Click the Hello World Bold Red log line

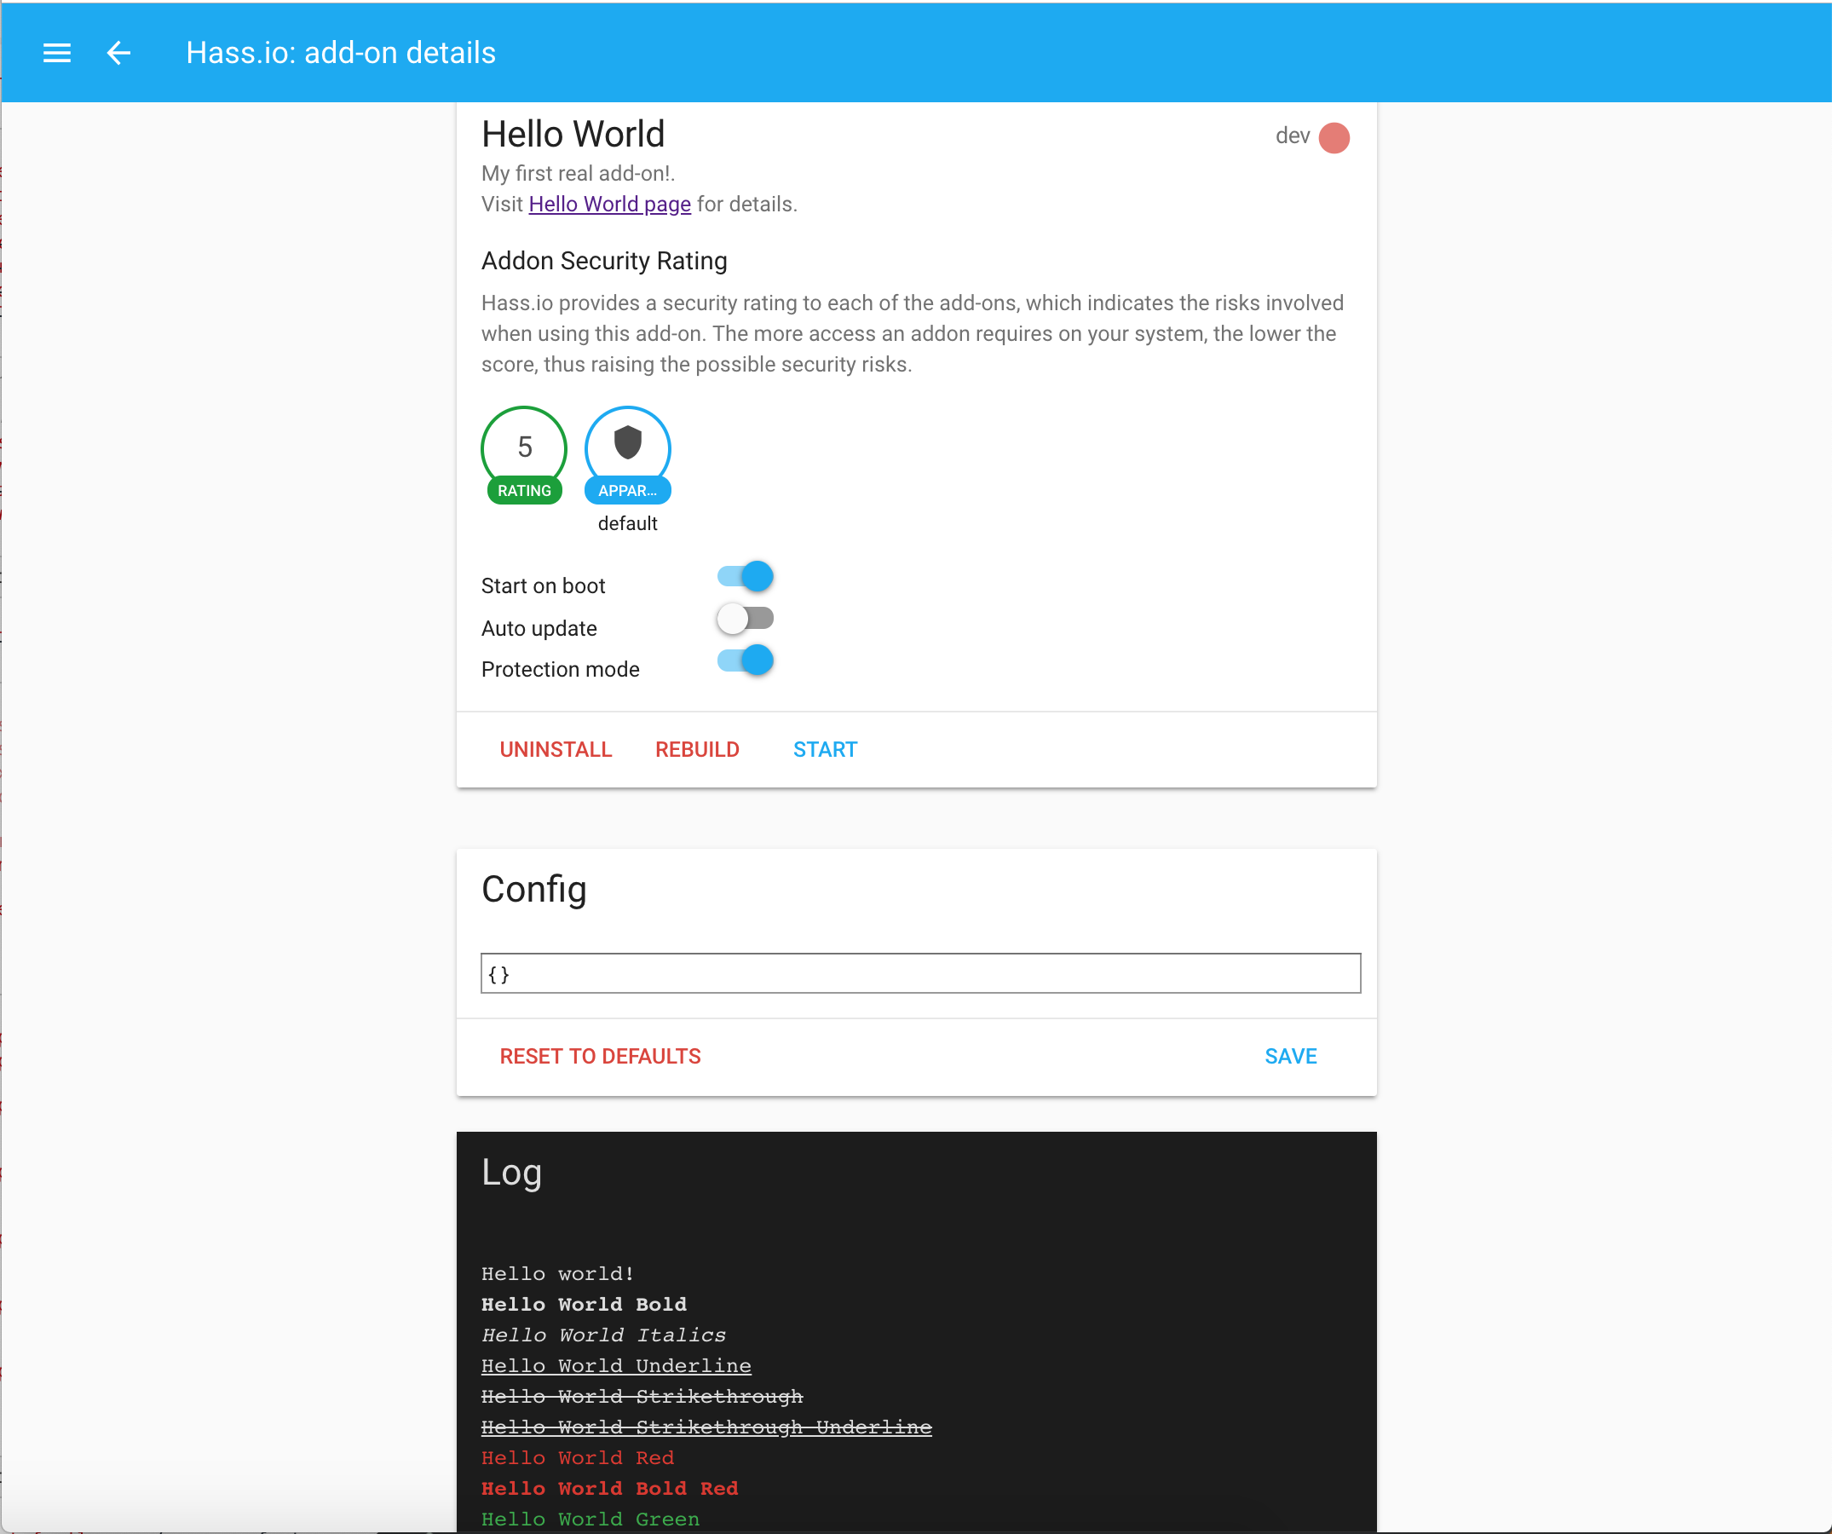[x=609, y=1488]
